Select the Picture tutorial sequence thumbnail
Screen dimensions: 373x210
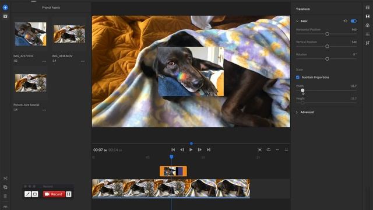[31, 83]
